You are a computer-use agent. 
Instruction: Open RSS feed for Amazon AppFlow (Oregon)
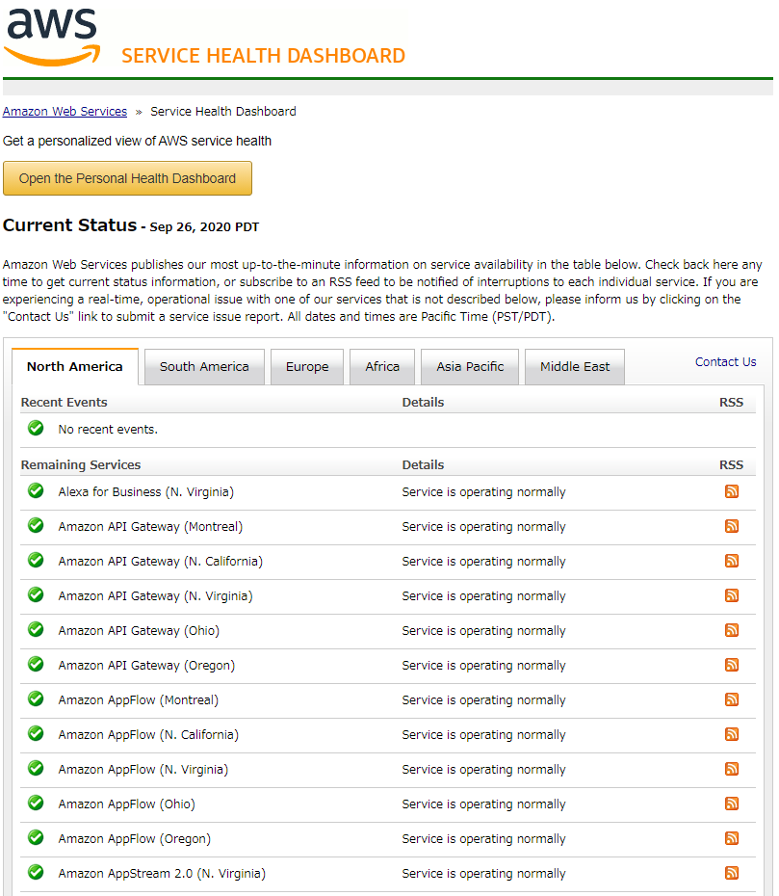click(x=732, y=838)
